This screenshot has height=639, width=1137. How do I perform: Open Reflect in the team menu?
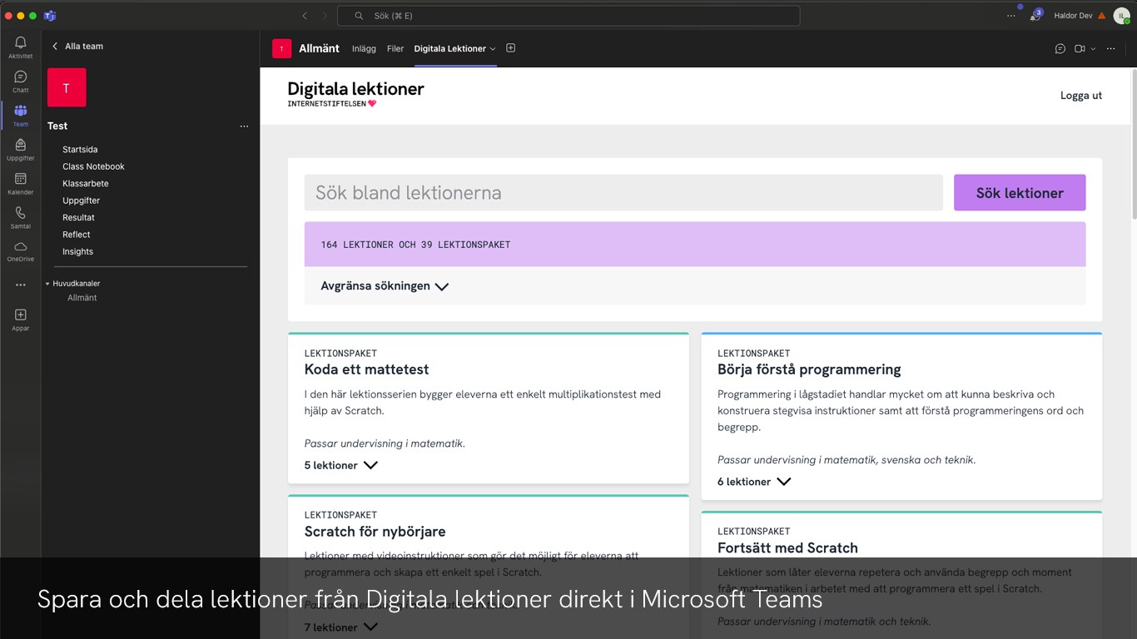pos(76,235)
